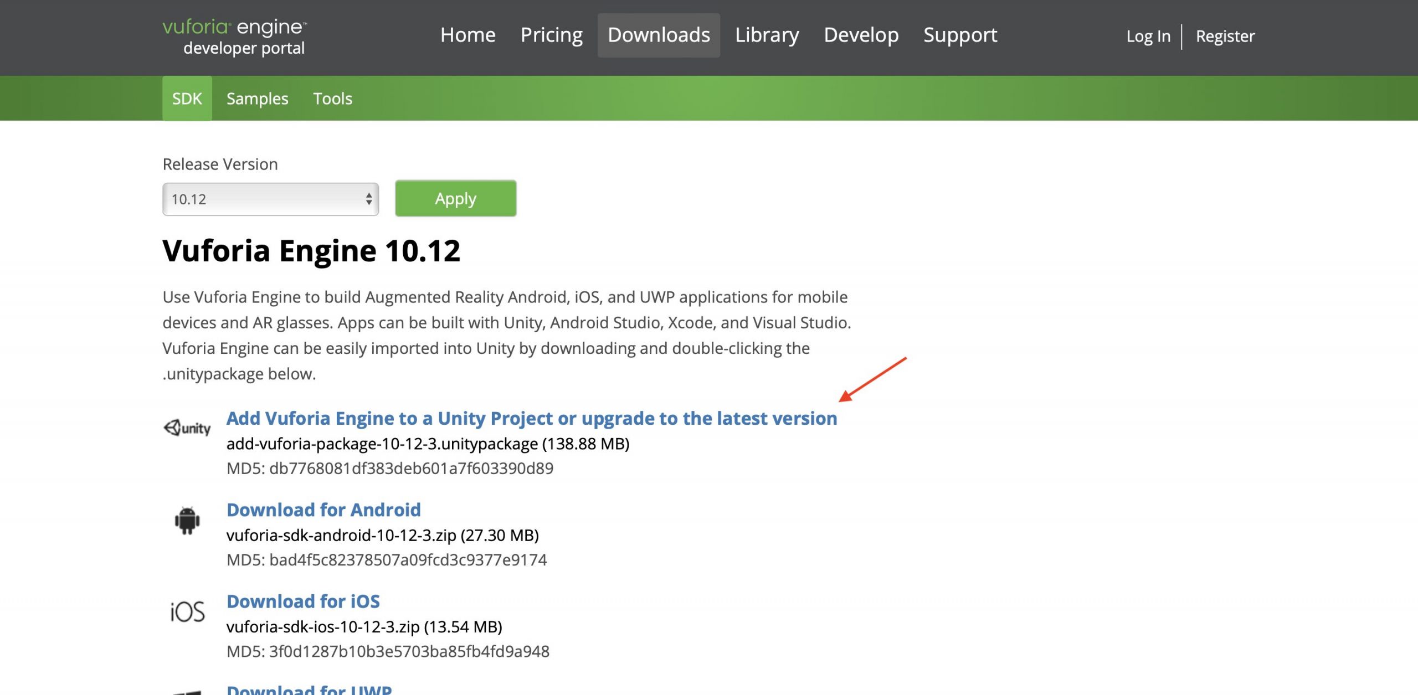
Task: Click the Download for iOS link
Action: pos(303,601)
